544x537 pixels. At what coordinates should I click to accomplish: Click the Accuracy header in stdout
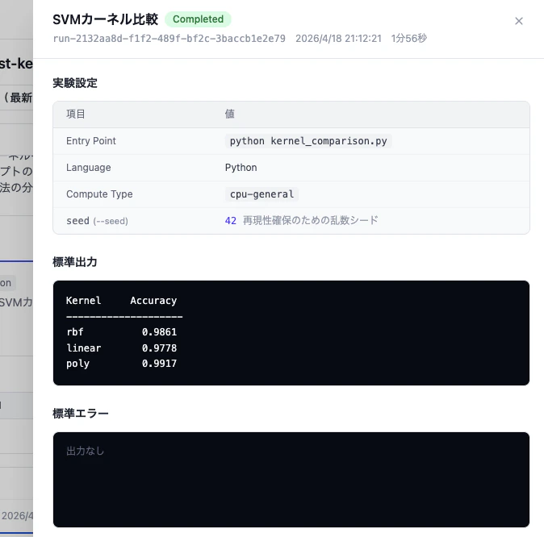click(153, 301)
